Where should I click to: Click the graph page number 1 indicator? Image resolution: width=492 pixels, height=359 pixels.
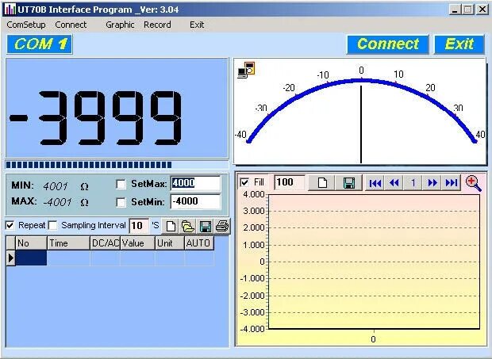click(x=413, y=182)
